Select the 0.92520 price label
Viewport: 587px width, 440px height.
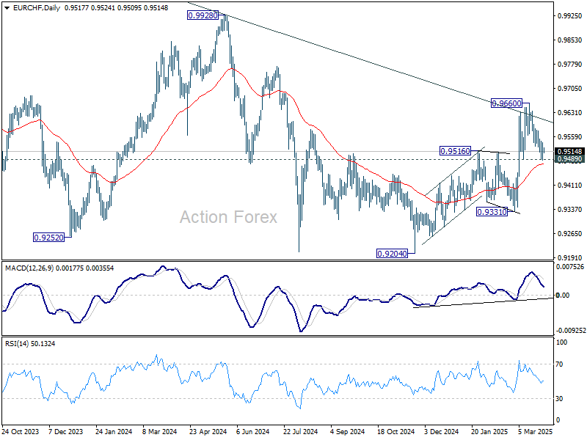[x=48, y=238]
